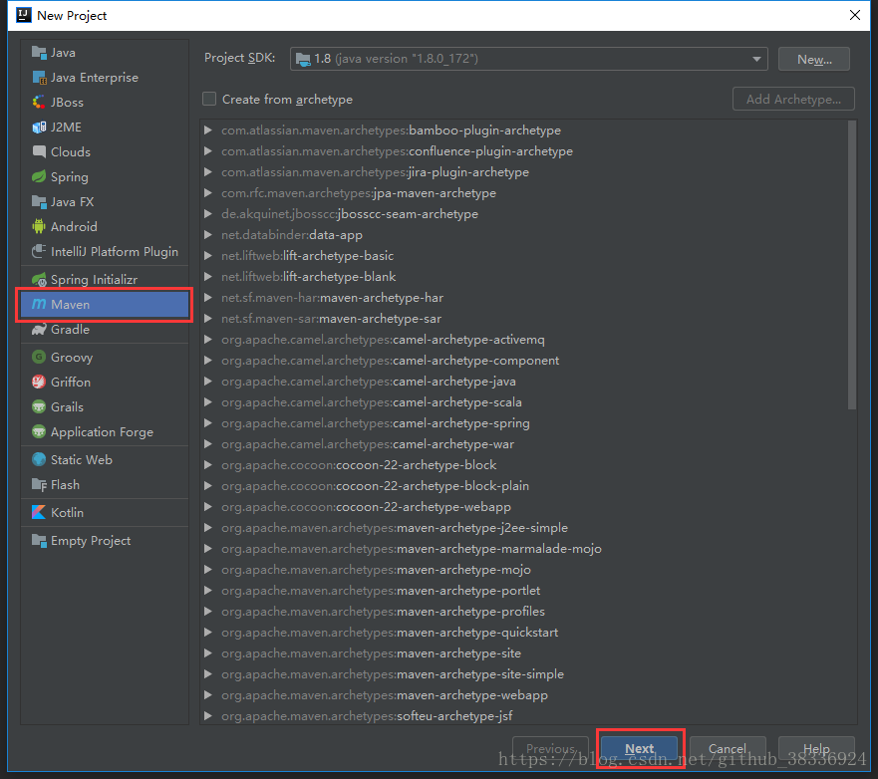Click the Maven m icon
The image size is (878, 779).
click(39, 305)
